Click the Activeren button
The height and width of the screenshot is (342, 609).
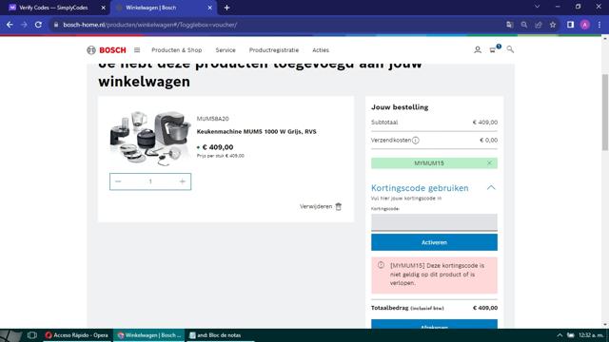[434, 242]
